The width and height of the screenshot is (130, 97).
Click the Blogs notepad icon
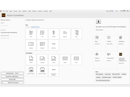click(x=97, y=38)
